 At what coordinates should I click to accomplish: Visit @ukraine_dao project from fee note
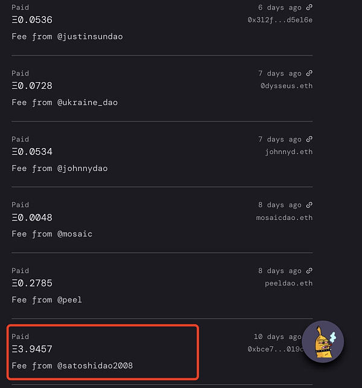coord(87,103)
